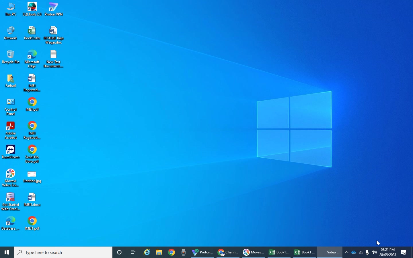This screenshot has width=413, height=258.
Task: Select the Proton VPN desktop shortcut
Action: coord(54,9)
